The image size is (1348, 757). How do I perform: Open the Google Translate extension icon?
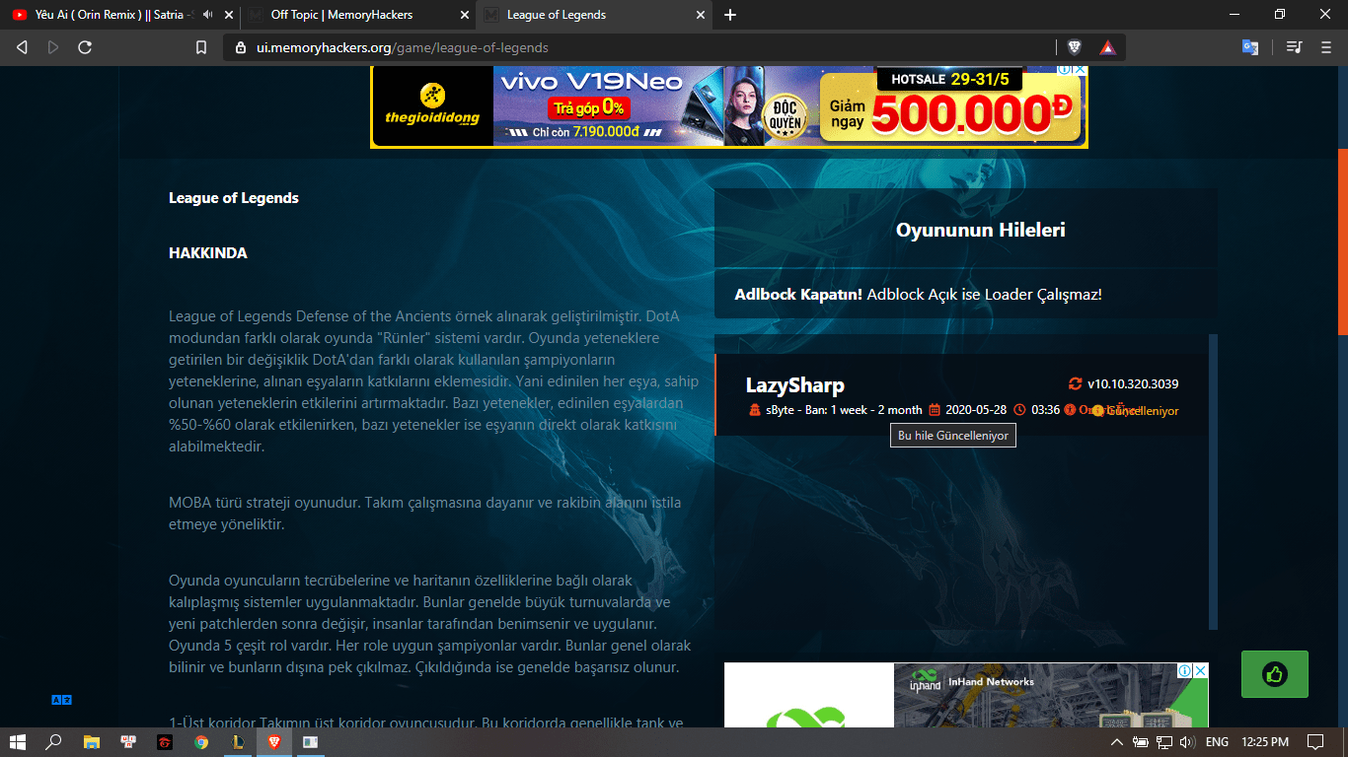click(1250, 47)
